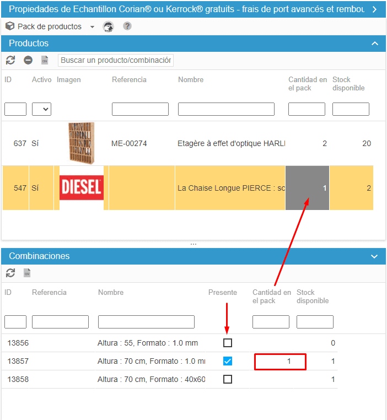Uncheck Presente for combination 13857
This screenshot has height=420, width=387.
click(x=228, y=361)
